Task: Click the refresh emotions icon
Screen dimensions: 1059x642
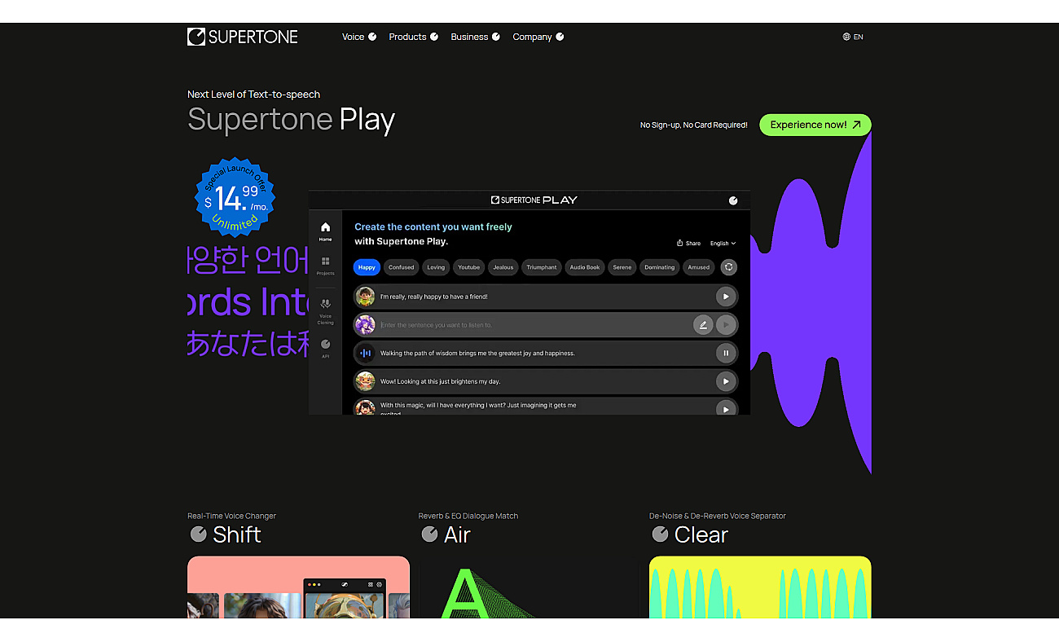Action: click(x=729, y=267)
